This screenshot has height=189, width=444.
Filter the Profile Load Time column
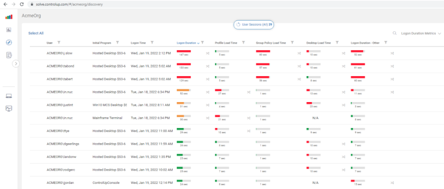coord(243,43)
